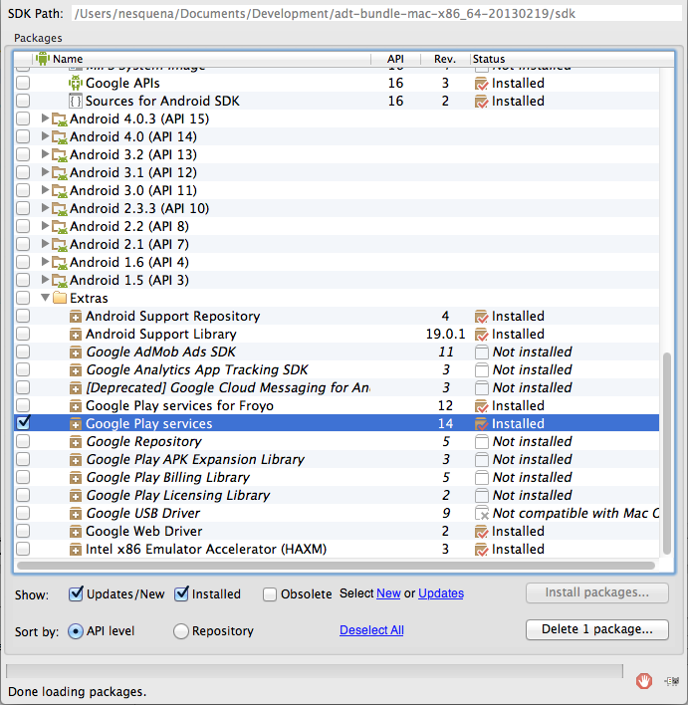
Task: Click the log window icon at bottom right
Action: pos(671,682)
